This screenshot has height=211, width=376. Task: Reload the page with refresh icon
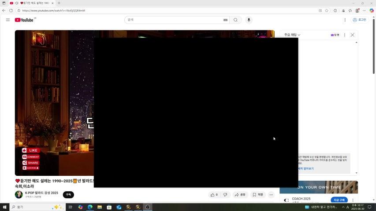pos(11,11)
